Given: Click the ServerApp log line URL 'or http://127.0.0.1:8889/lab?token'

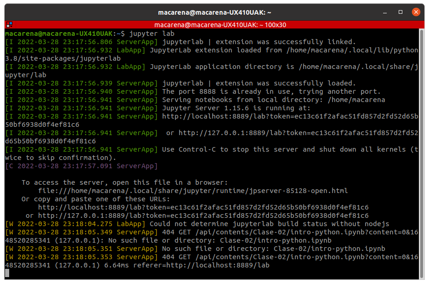Looking at the screenshot, I should [292, 133].
